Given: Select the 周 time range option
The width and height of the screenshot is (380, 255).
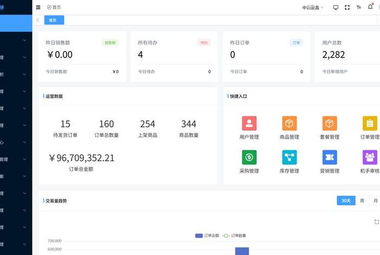Looking at the screenshot, I should [x=362, y=201].
